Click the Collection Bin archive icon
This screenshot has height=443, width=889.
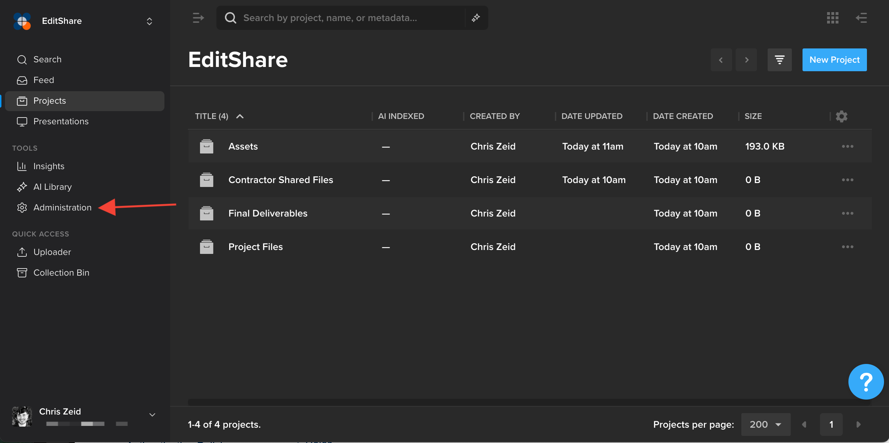[x=22, y=273]
